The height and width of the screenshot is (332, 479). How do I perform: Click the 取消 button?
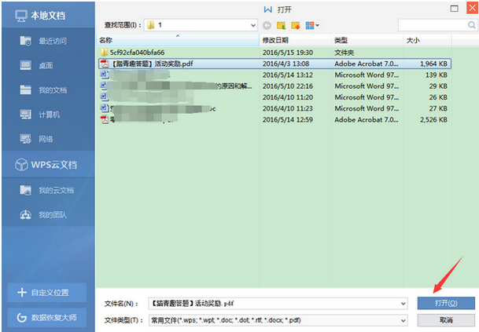pyautogui.click(x=446, y=320)
